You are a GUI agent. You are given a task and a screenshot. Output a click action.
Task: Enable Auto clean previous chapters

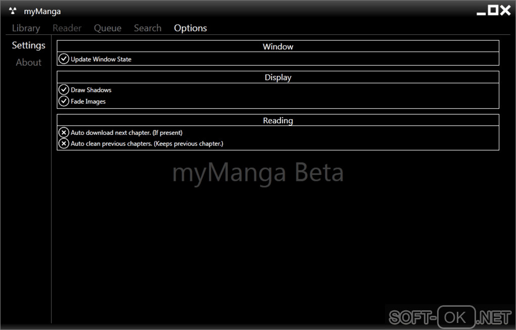coord(64,144)
